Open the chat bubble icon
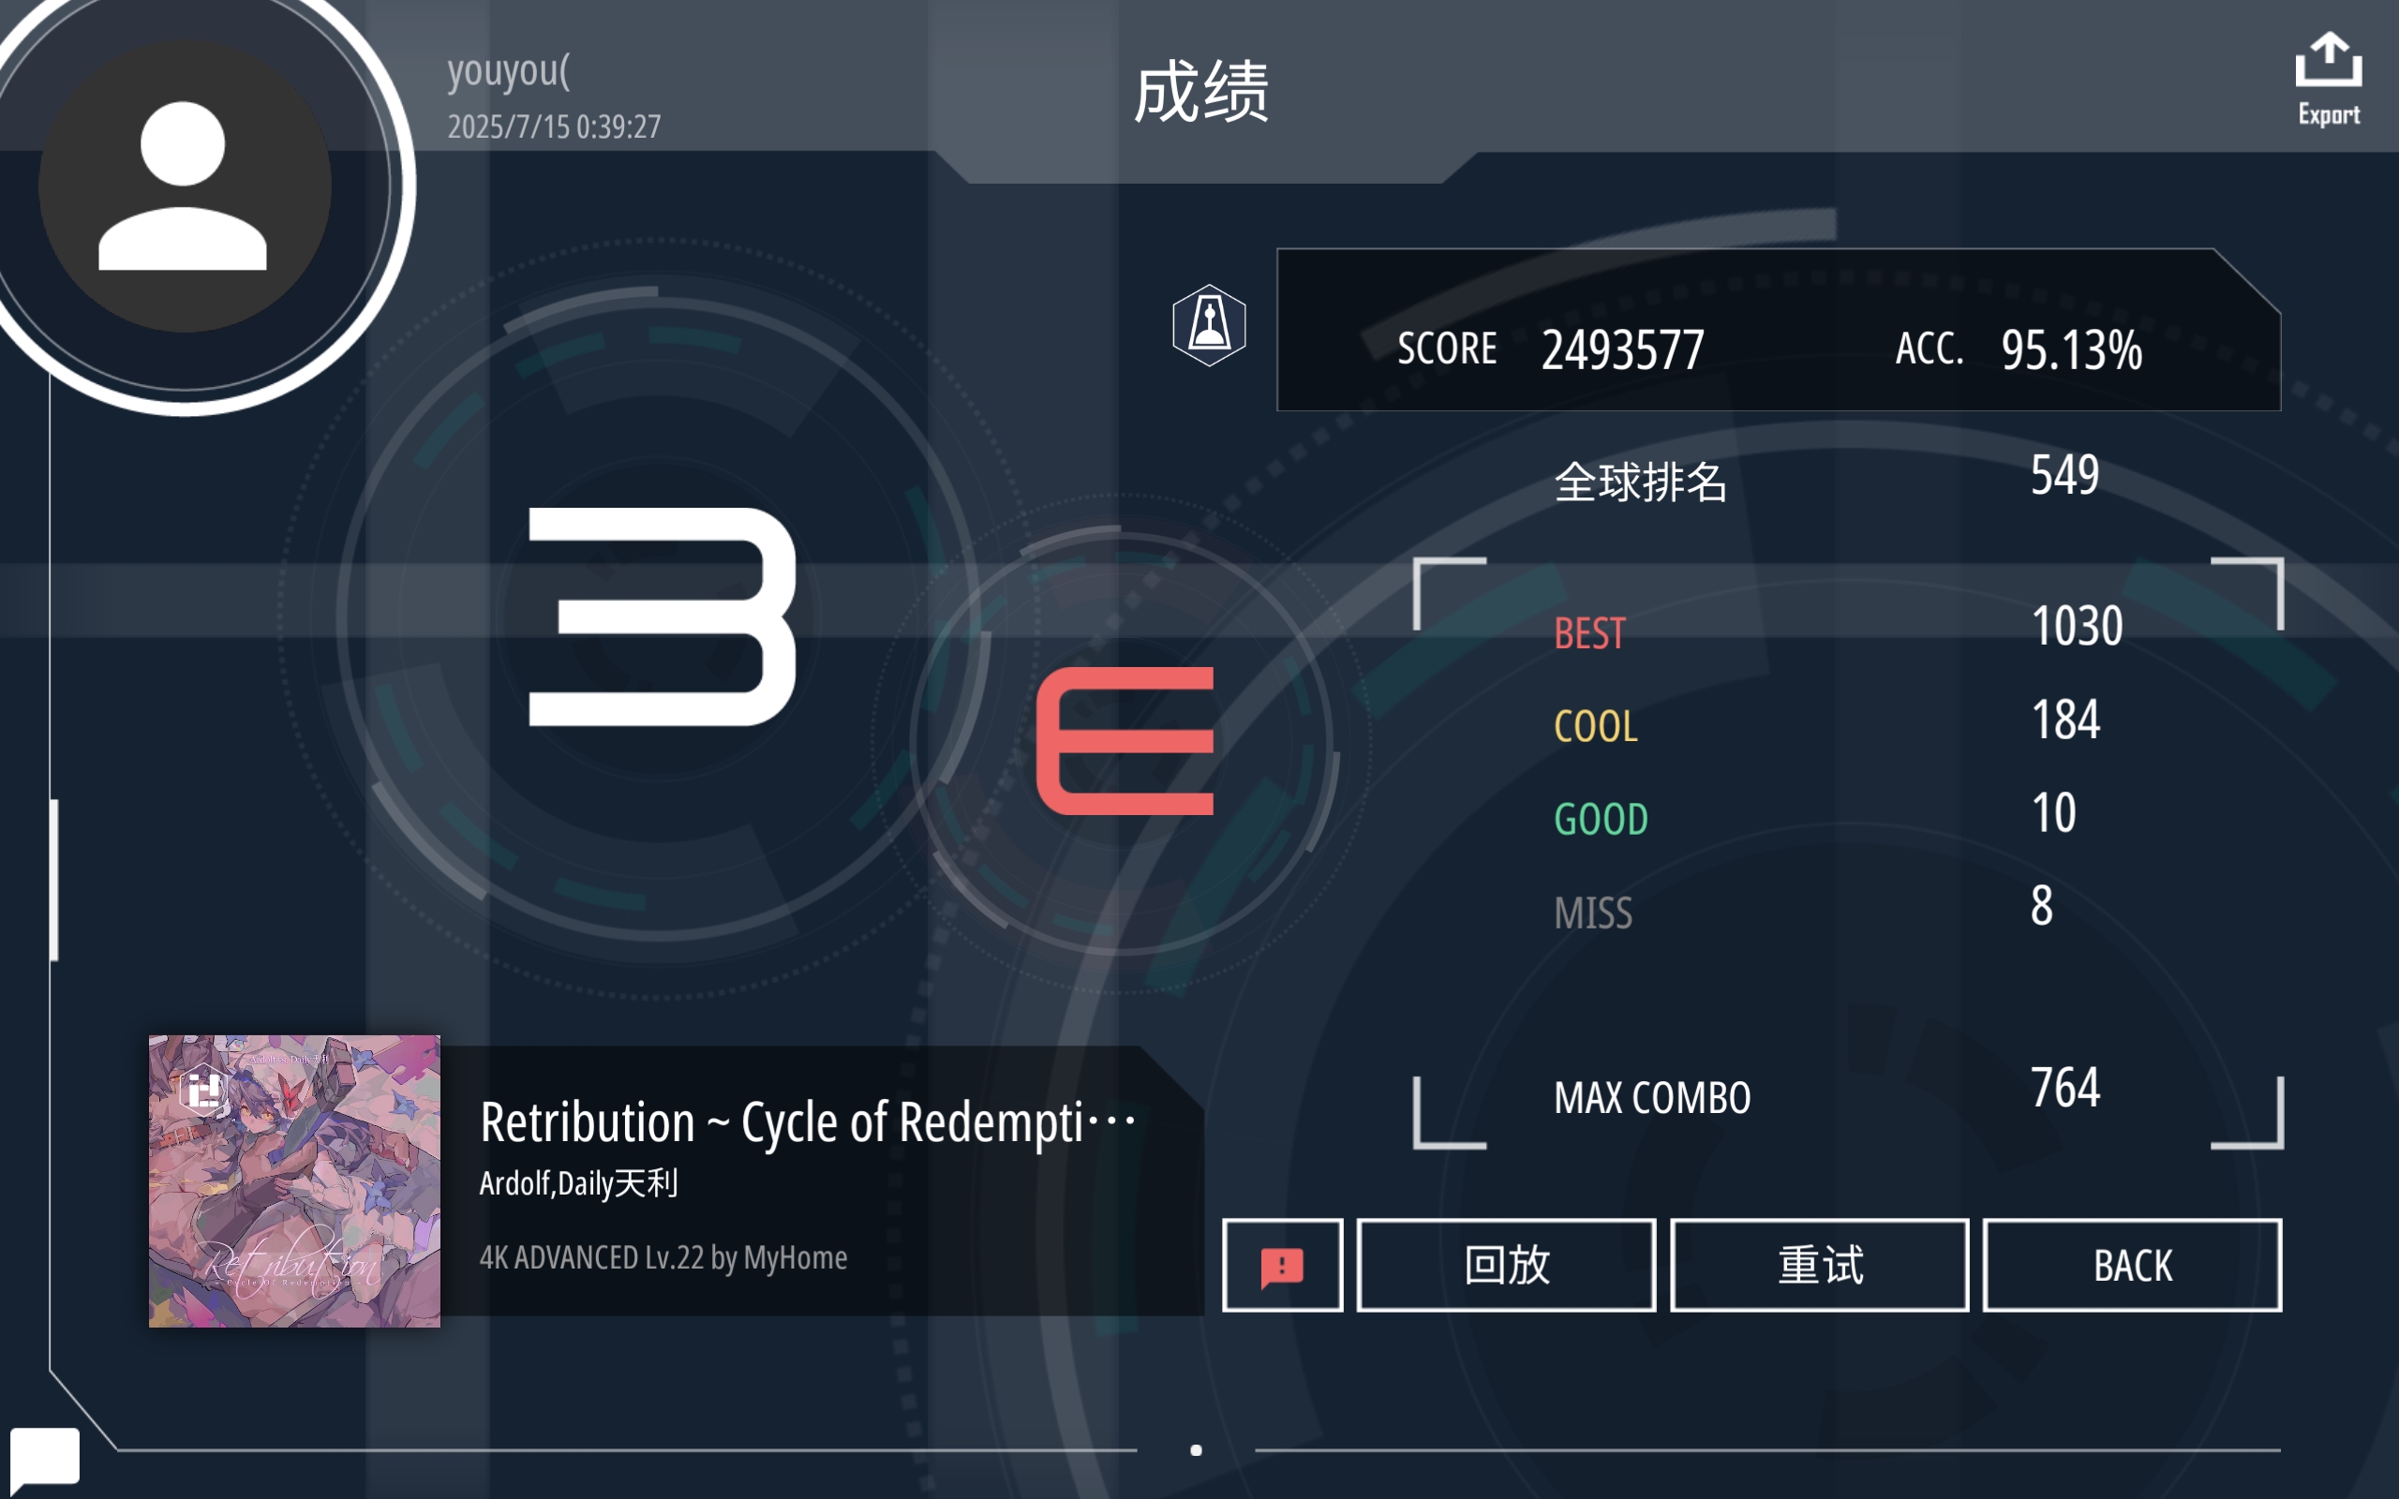This screenshot has height=1499, width=2399. tap(45, 1456)
